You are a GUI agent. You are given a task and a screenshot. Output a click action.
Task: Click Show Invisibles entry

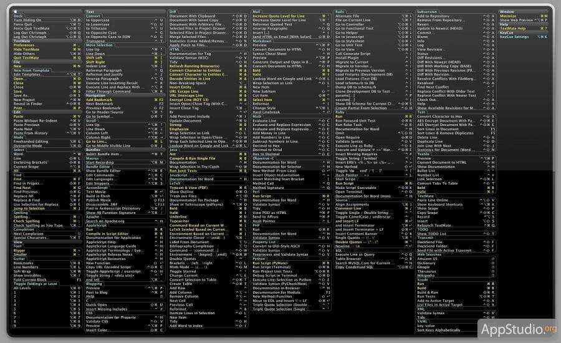tap(27, 275)
